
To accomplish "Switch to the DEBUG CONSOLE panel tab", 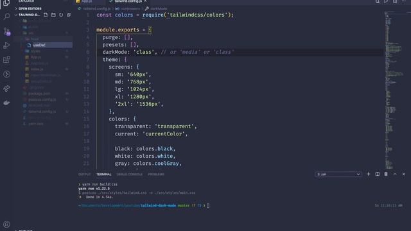I will tap(130, 174).
